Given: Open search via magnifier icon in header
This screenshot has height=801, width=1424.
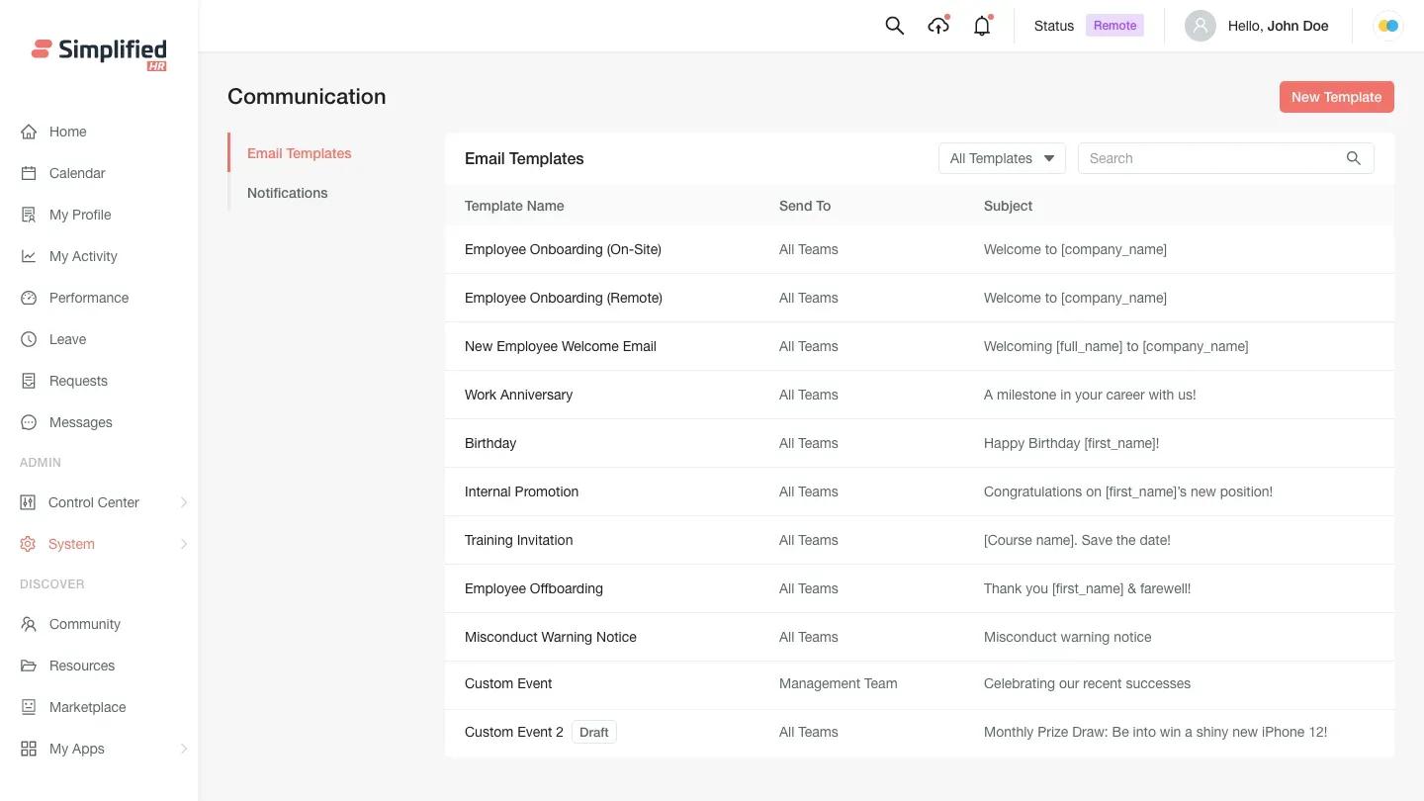Looking at the screenshot, I should point(895,26).
